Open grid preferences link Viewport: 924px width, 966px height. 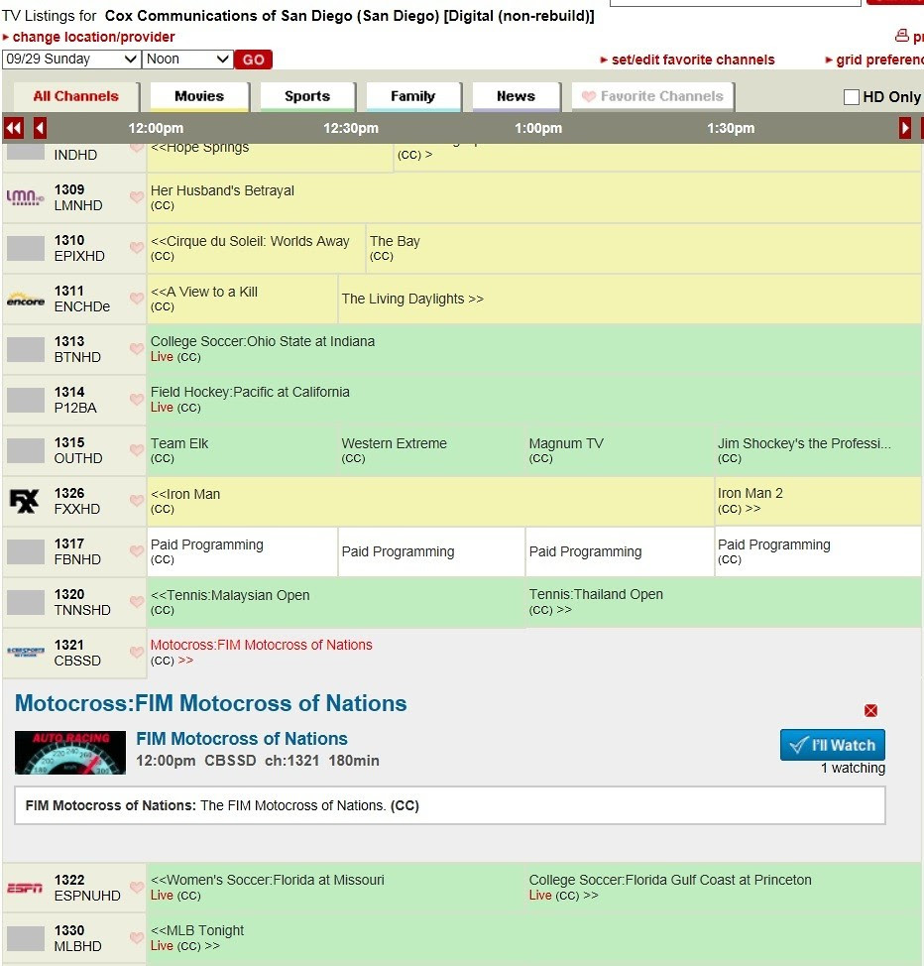(879, 60)
